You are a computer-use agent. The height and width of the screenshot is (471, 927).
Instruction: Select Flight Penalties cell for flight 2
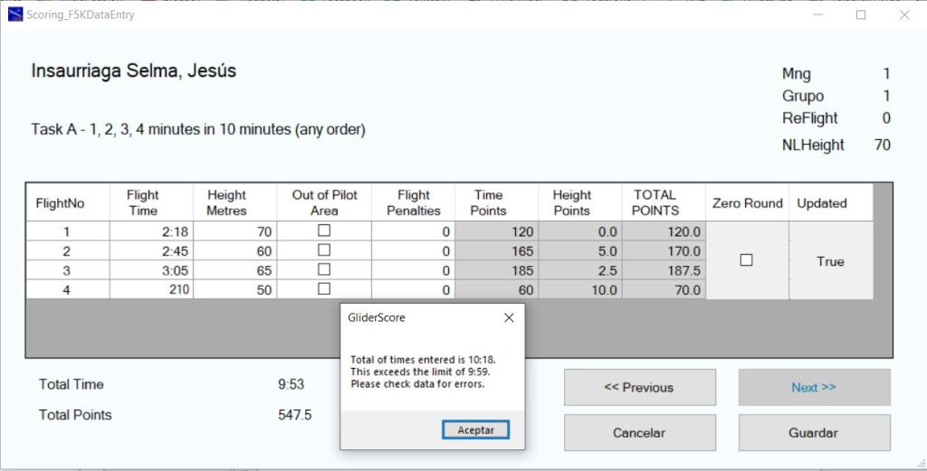[413, 251]
